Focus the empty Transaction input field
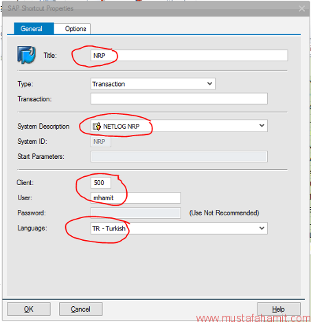The image size is (311, 322). pyautogui.click(x=179, y=98)
